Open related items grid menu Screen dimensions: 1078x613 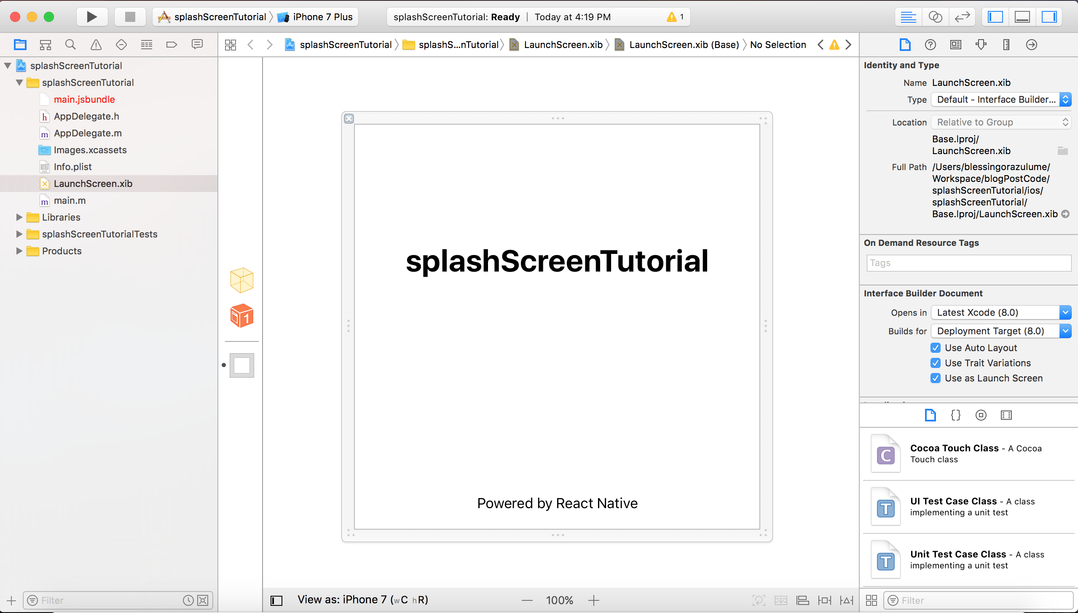[x=231, y=45]
